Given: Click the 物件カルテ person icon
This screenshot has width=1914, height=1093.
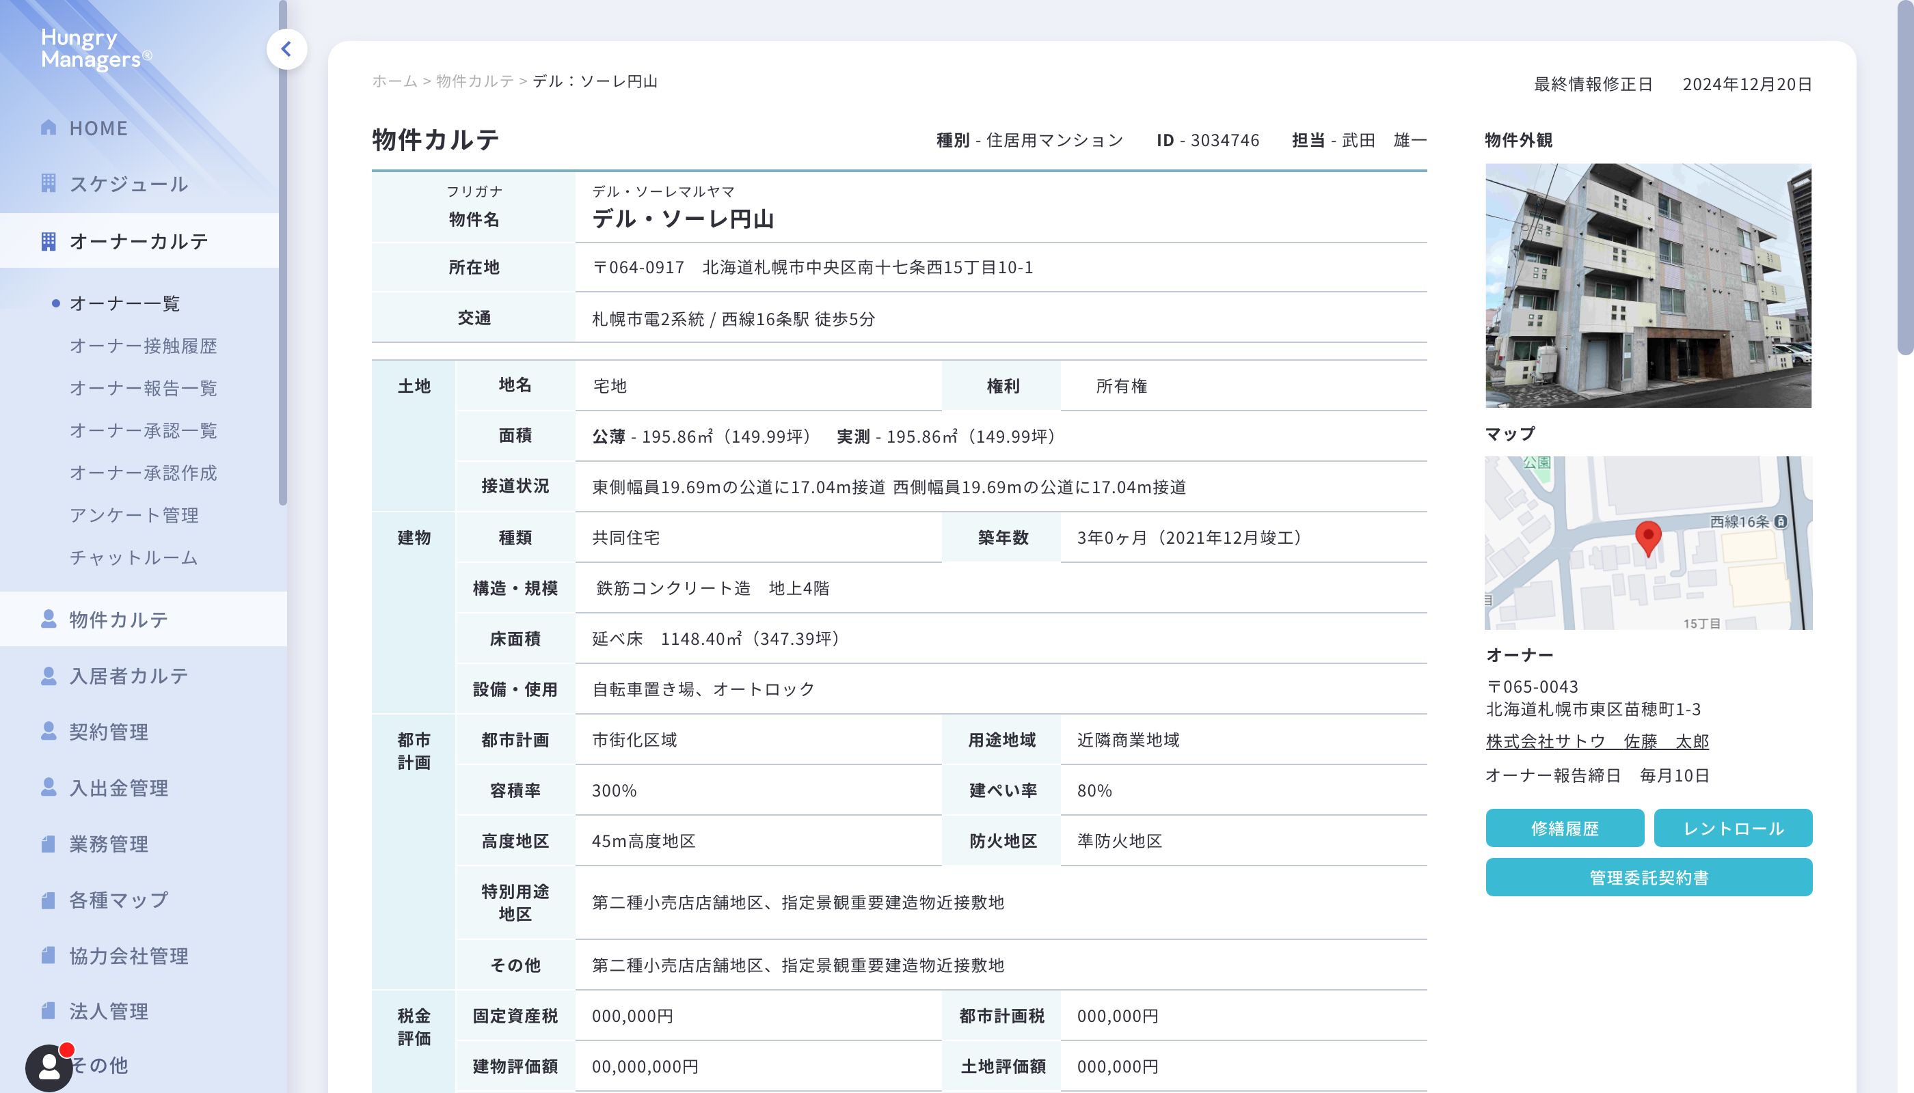Looking at the screenshot, I should coord(48,620).
